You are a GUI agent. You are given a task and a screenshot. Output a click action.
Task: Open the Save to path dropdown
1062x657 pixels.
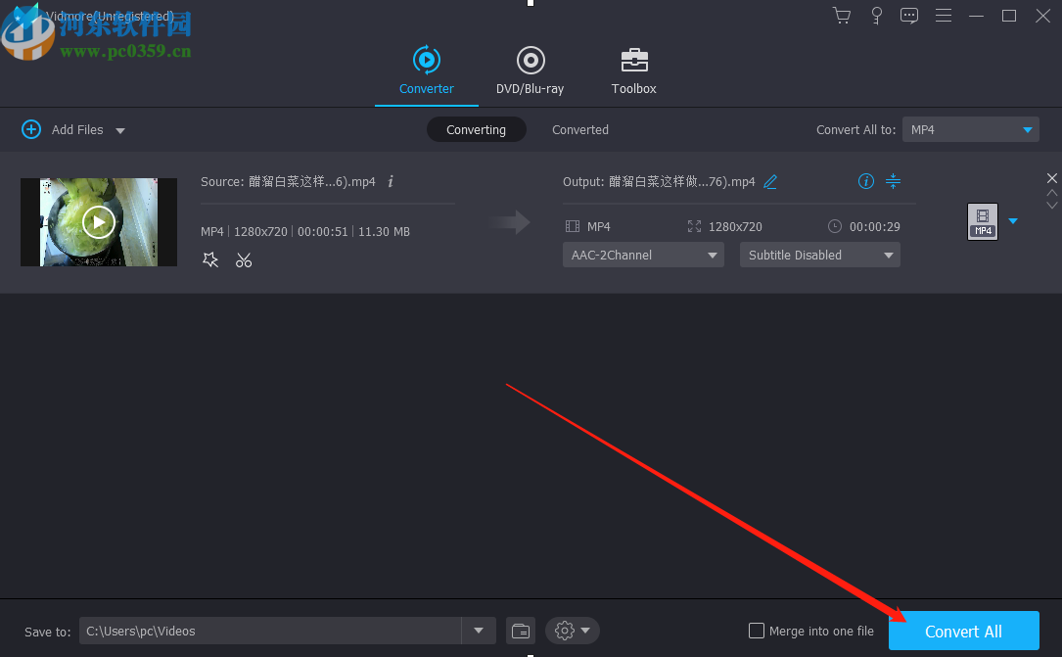(479, 631)
